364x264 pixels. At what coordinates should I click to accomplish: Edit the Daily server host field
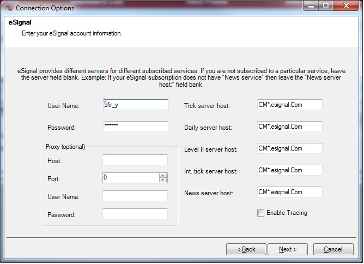tap(289, 127)
